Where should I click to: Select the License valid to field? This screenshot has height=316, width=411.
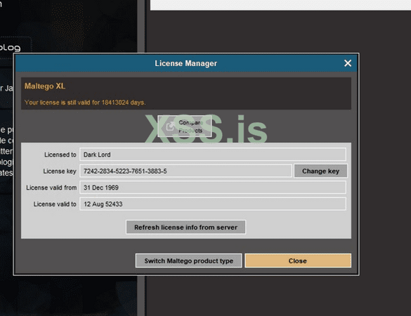[213, 204]
